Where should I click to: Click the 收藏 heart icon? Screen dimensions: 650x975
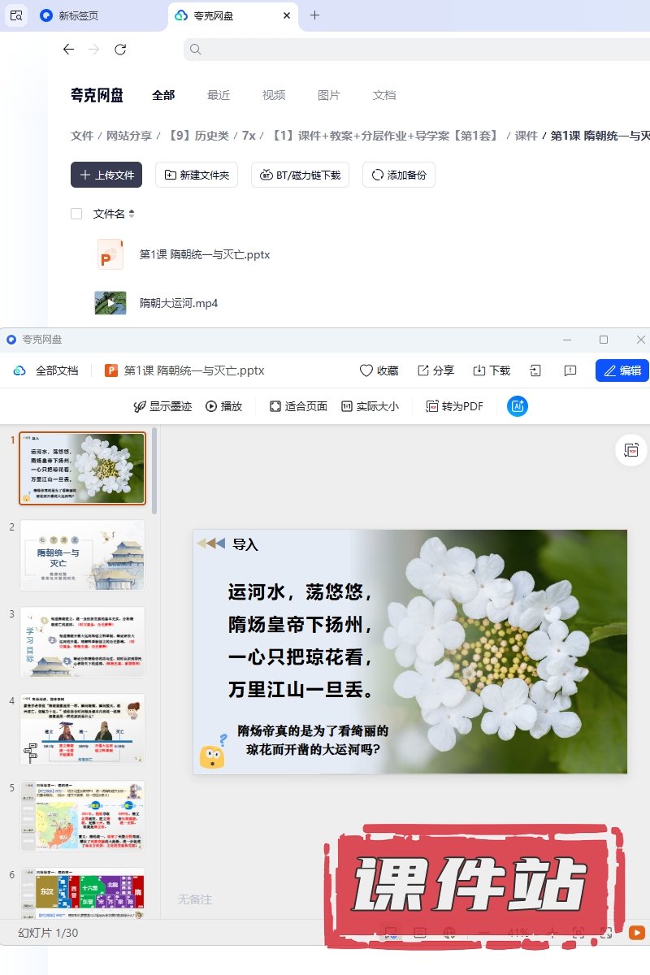(366, 370)
